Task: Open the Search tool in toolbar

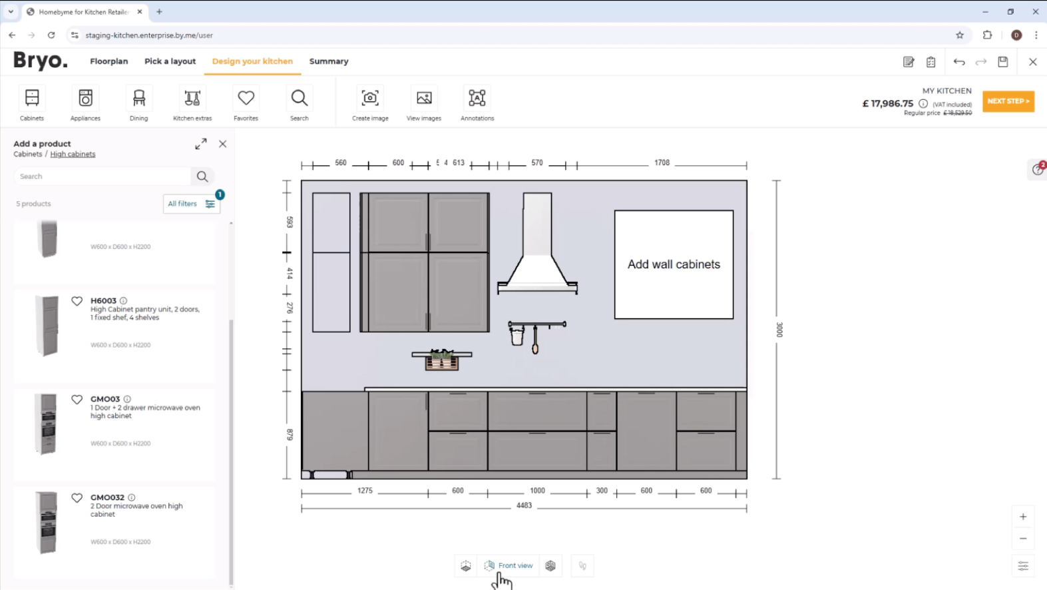Action: pyautogui.click(x=300, y=104)
